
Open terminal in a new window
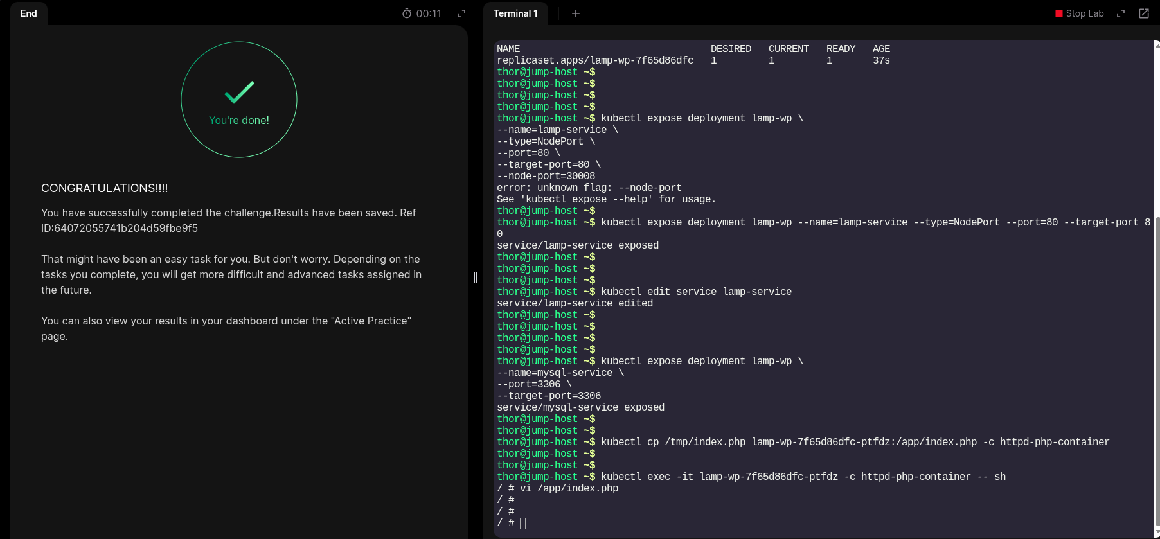coord(1144,13)
